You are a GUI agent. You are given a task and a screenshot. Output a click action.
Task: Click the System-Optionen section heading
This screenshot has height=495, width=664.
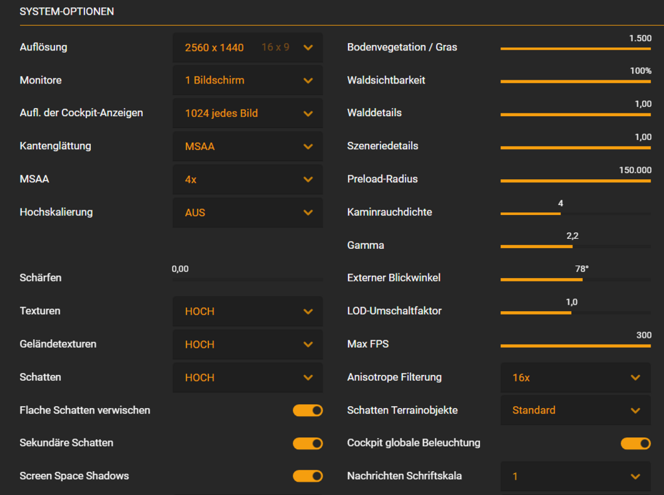click(x=66, y=12)
